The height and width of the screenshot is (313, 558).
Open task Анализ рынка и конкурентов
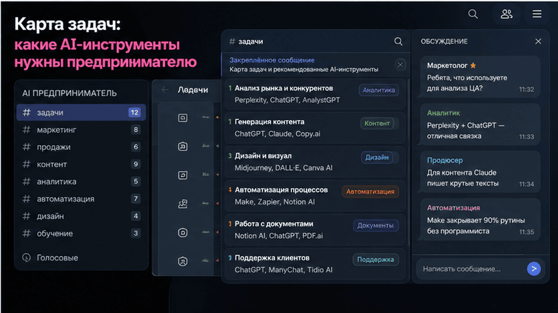[x=315, y=94]
